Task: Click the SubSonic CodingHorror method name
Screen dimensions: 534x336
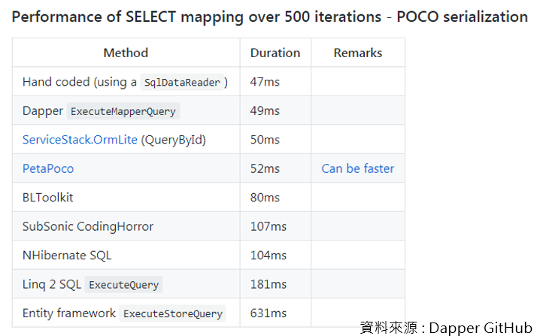Action: pyautogui.click(x=88, y=226)
